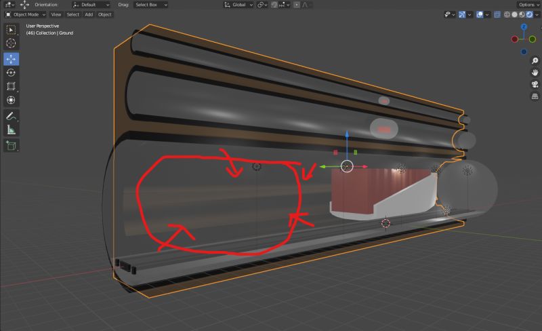Click the negative Z axis gizmo ball

coord(524,52)
